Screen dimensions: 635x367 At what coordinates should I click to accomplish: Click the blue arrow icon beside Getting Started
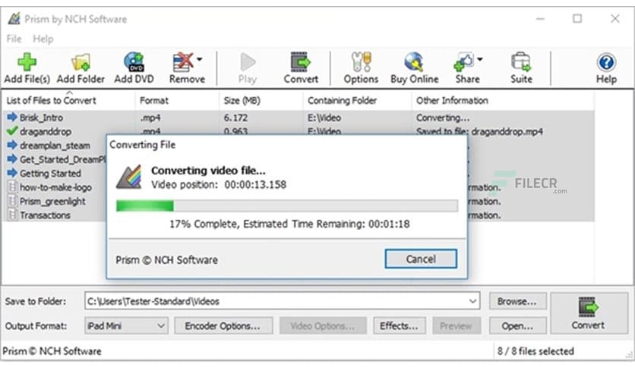click(x=12, y=173)
